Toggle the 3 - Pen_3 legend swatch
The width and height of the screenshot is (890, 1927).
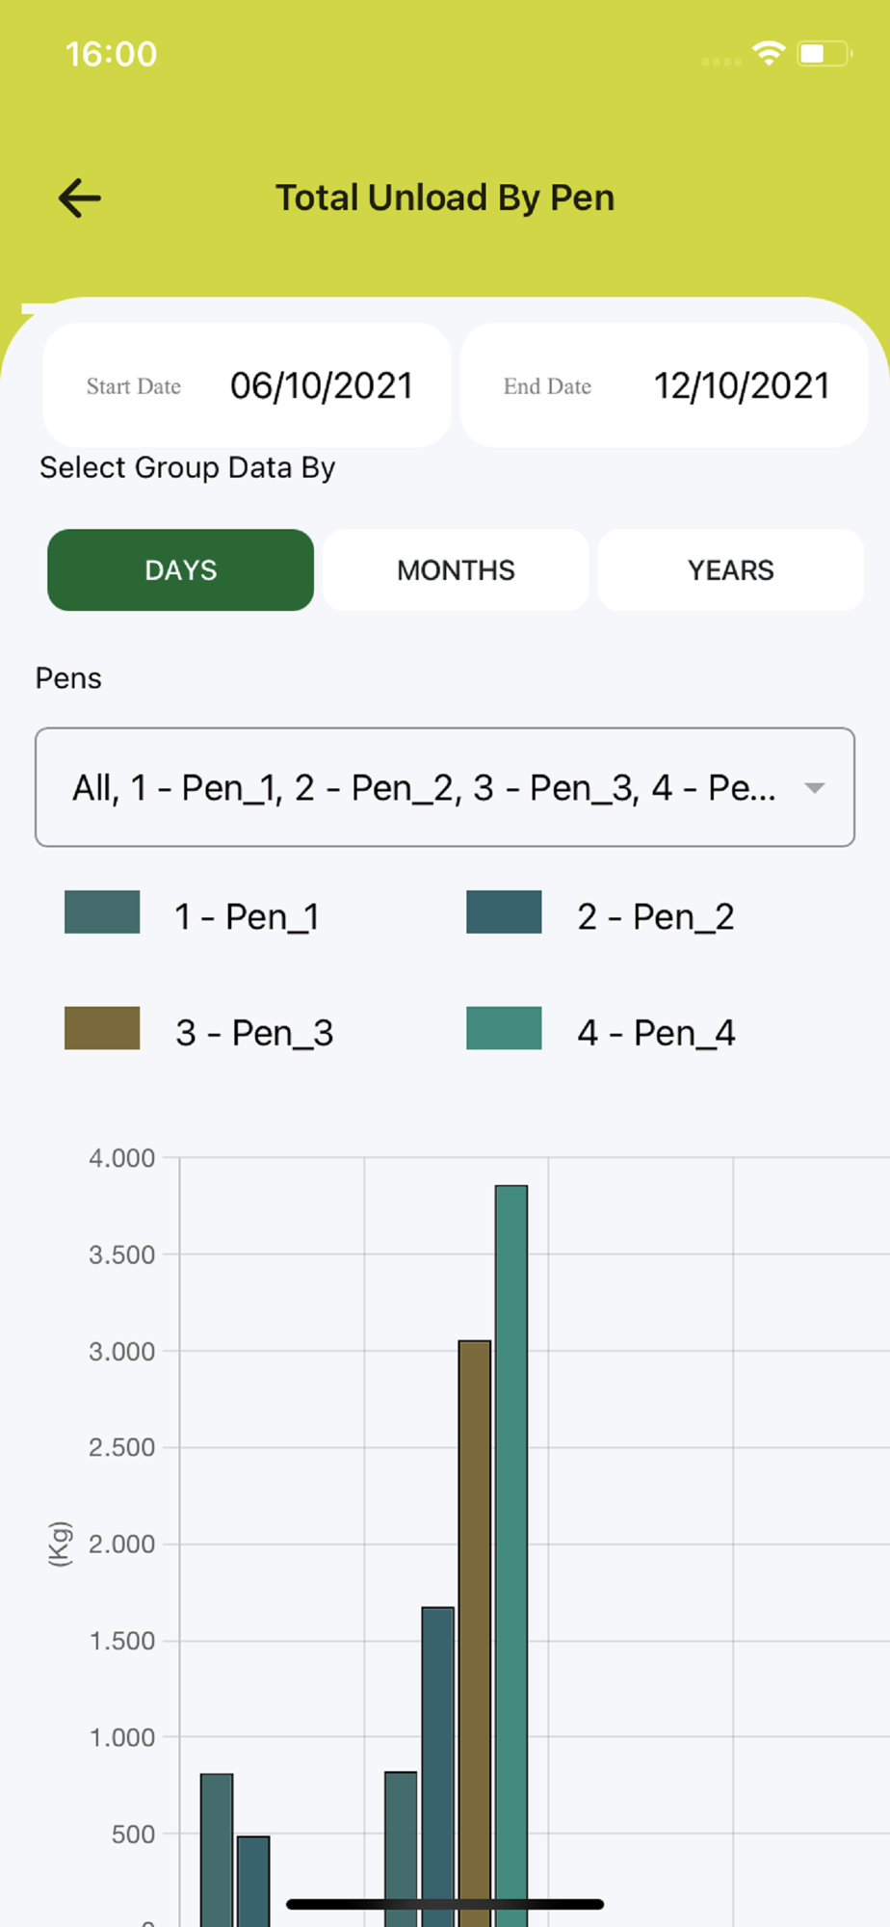pos(102,1028)
